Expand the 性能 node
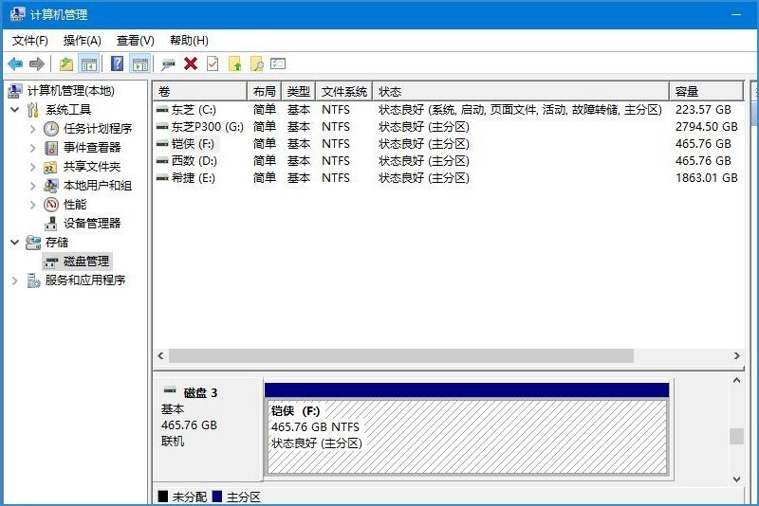The width and height of the screenshot is (759, 506). pyautogui.click(x=33, y=205)
